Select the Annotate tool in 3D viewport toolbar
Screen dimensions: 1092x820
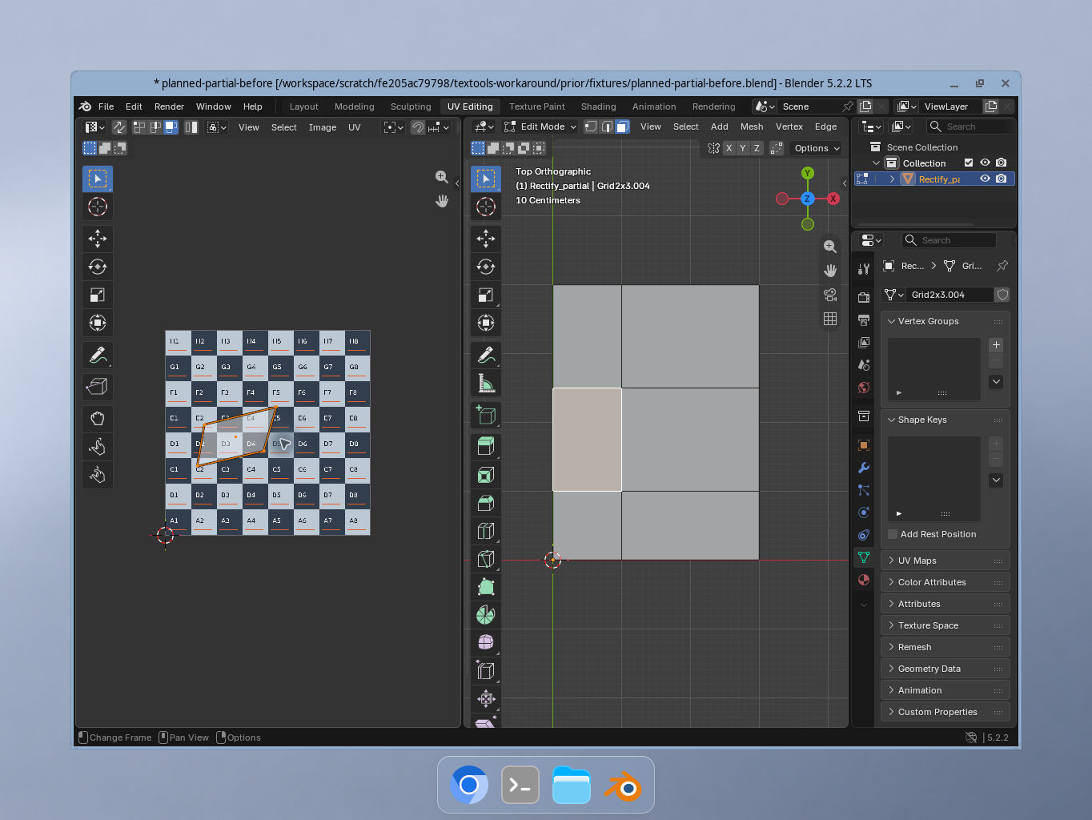(486, 355)
